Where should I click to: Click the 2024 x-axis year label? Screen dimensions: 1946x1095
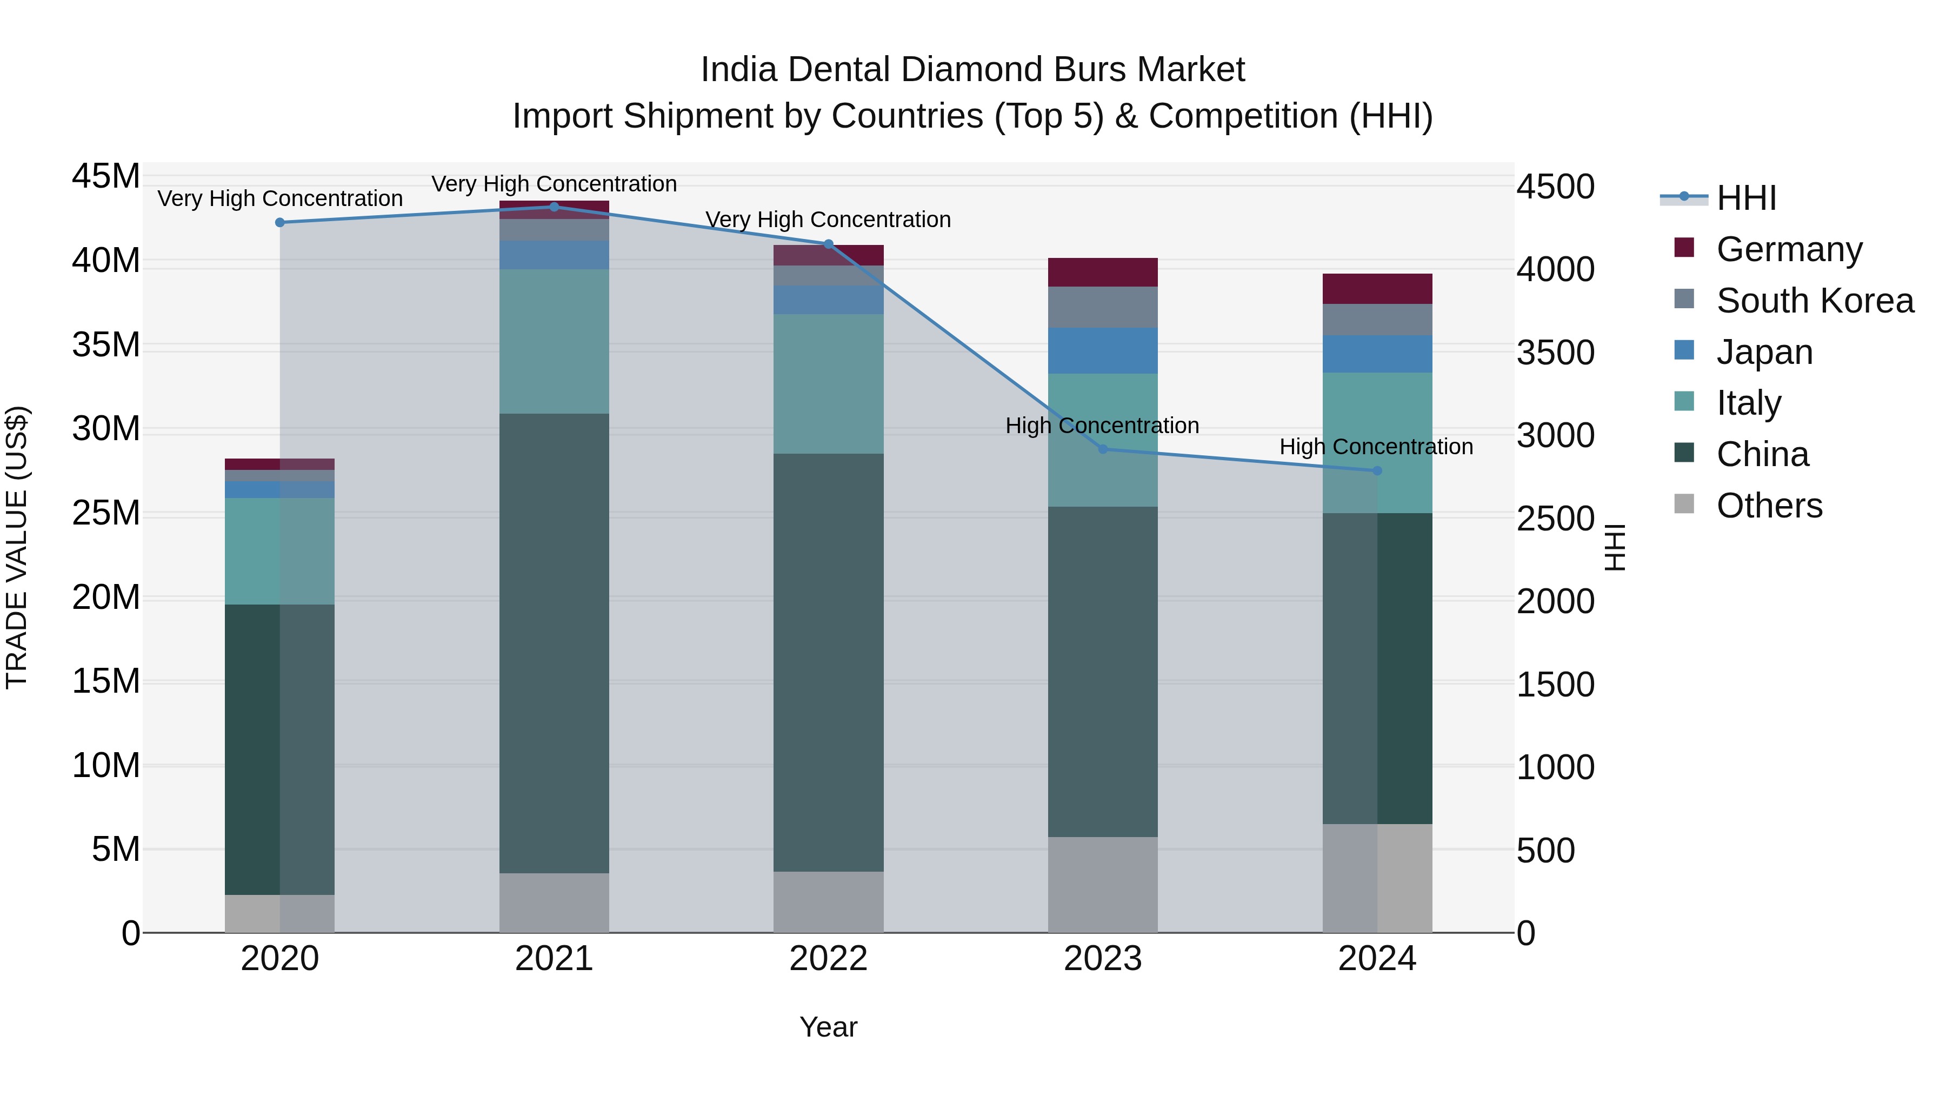point(1377,959)
